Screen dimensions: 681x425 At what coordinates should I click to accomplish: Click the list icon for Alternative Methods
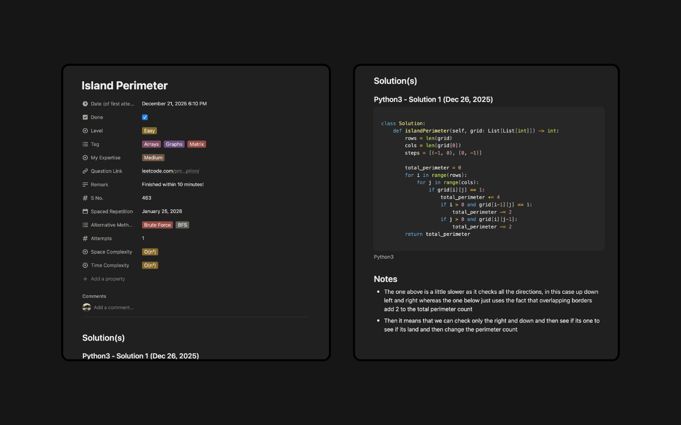(x=85, y=225)
